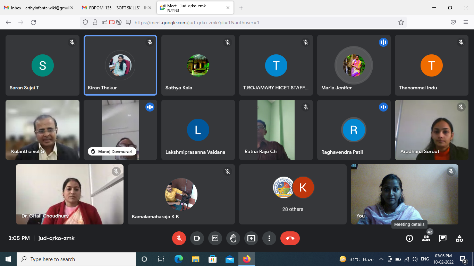This screenshot has height=266, width=474.
Task: Switch to the FDPOM-135 Soft Skills tab
Action: pyautogui.click(x=116, y=8)
